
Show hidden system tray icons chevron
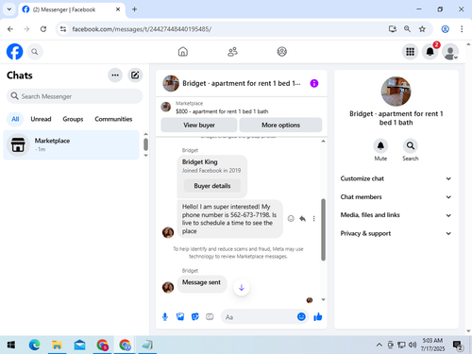coord(379,346)
